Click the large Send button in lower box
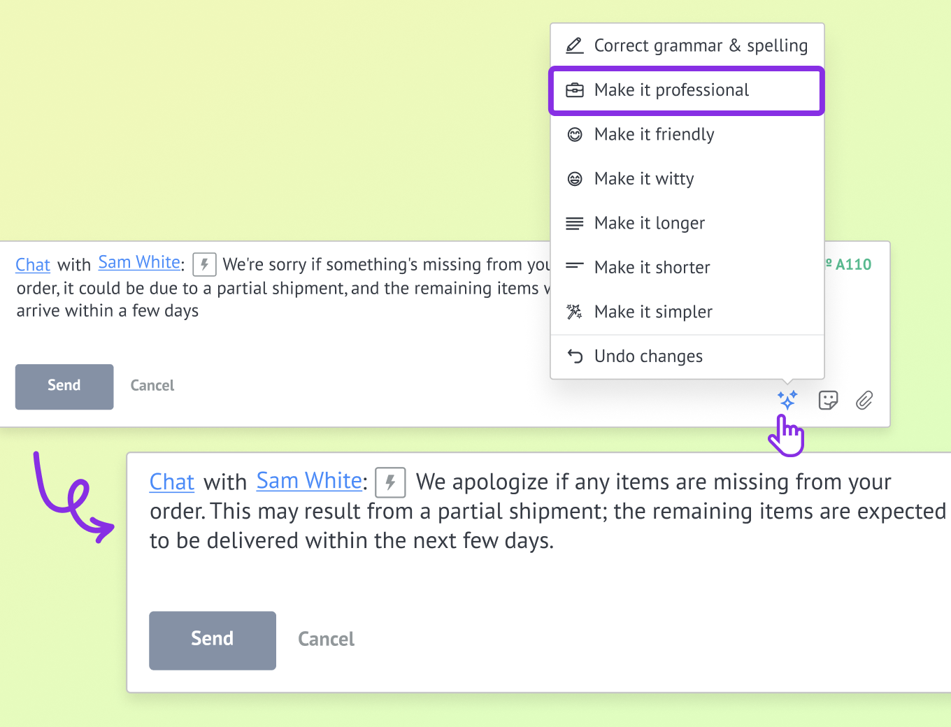The height and width of the screenshot is (727, 951). click(x=213, y=640)
